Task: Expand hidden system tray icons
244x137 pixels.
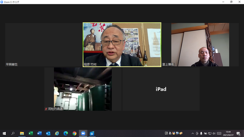Action: click(x=193, y=134)
